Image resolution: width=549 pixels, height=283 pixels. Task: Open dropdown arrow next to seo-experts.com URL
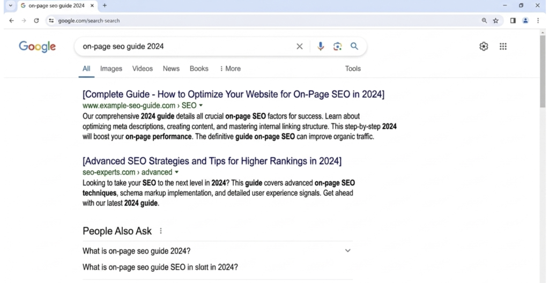(x=176, y=172)
